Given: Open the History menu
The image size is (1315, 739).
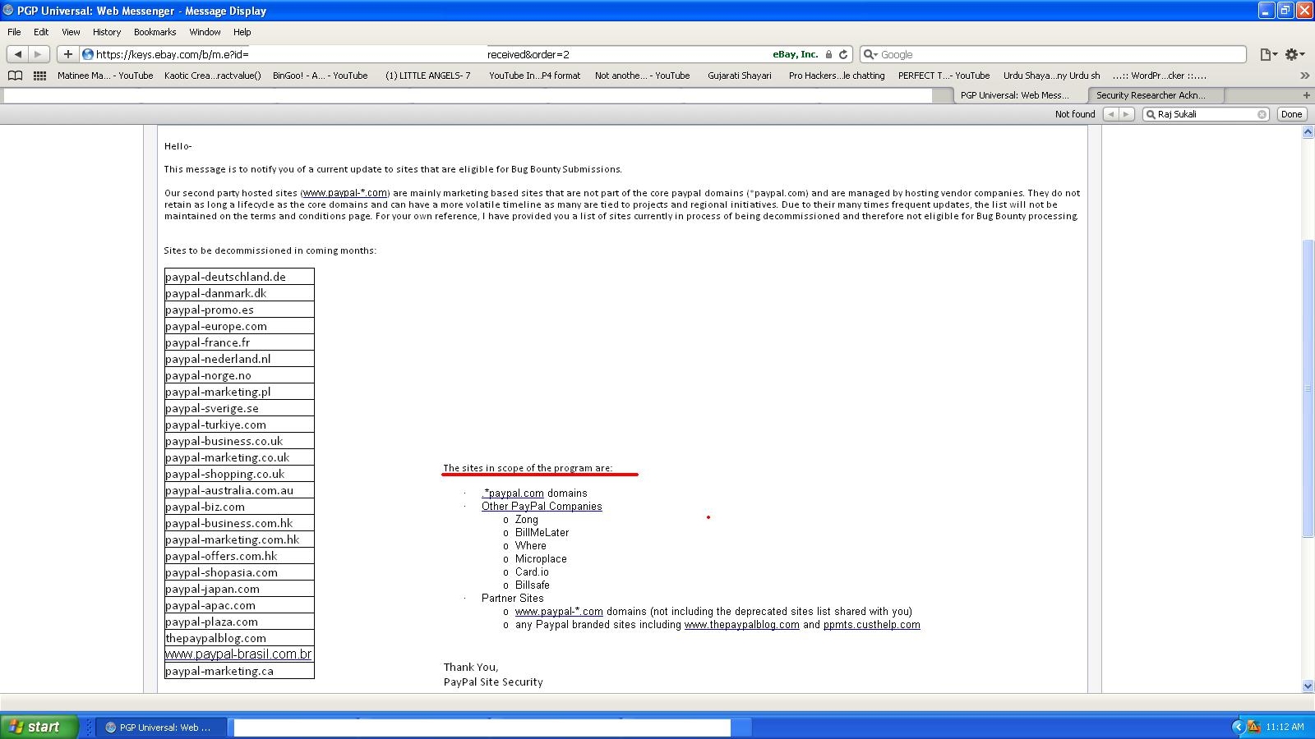Looking at the screenshot, I should click(107, 32).
